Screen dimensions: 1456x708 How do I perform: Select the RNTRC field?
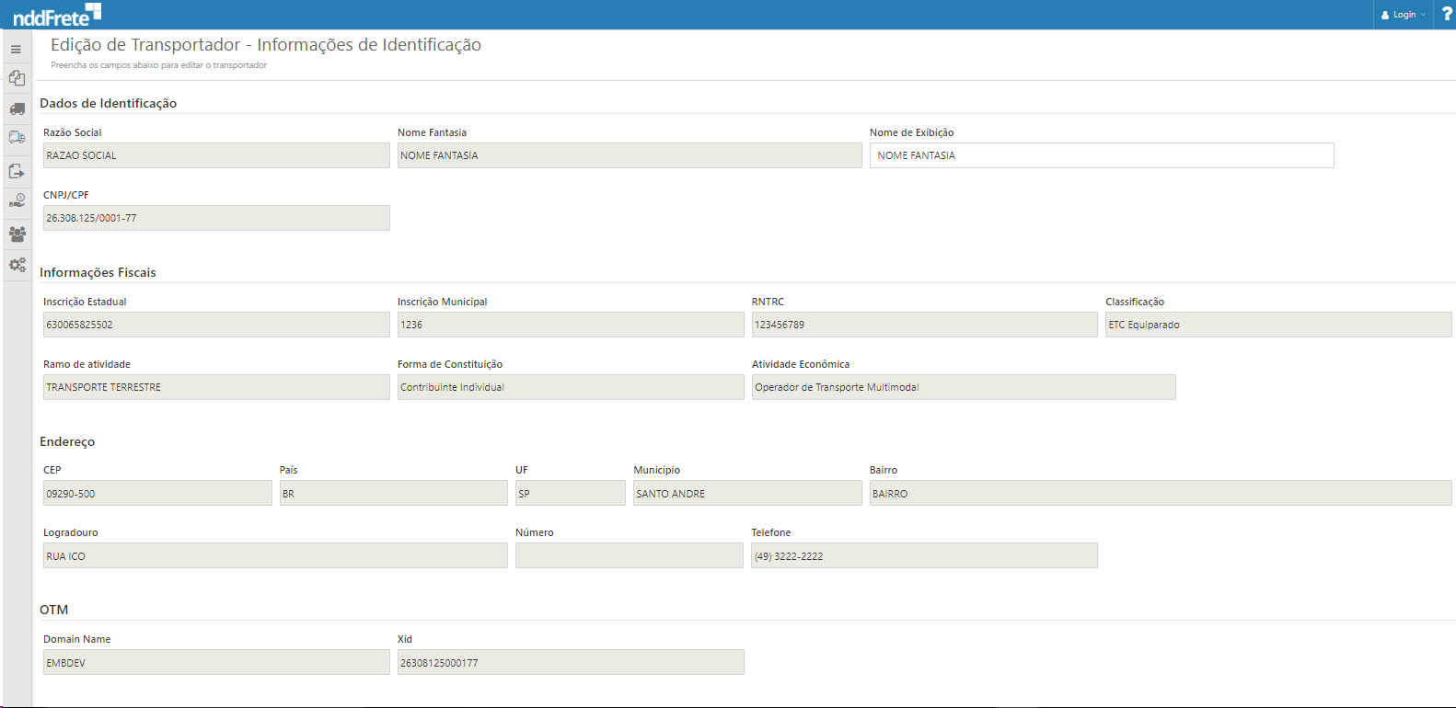pyautogui.click(x=924, y=325)
